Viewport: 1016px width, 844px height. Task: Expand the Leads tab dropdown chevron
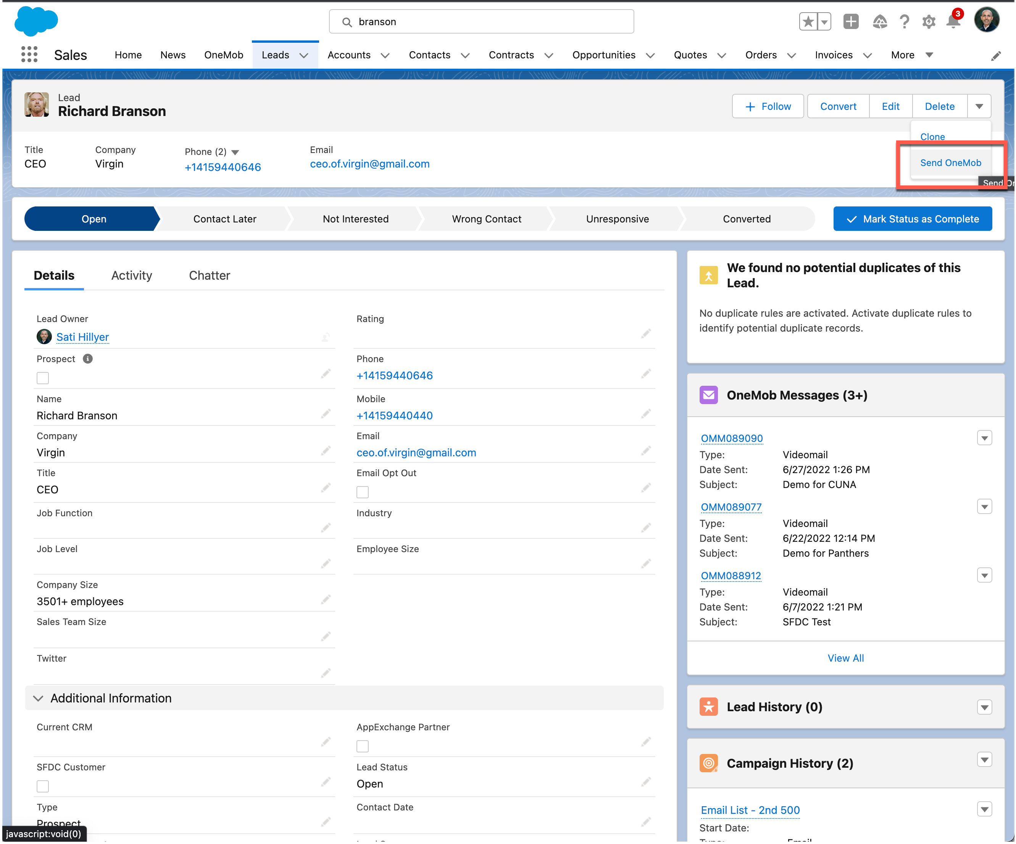304,56
